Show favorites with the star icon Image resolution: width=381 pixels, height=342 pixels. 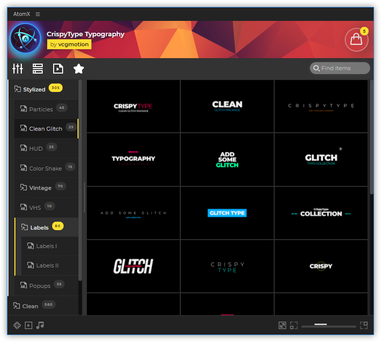[x=78, y=69]
